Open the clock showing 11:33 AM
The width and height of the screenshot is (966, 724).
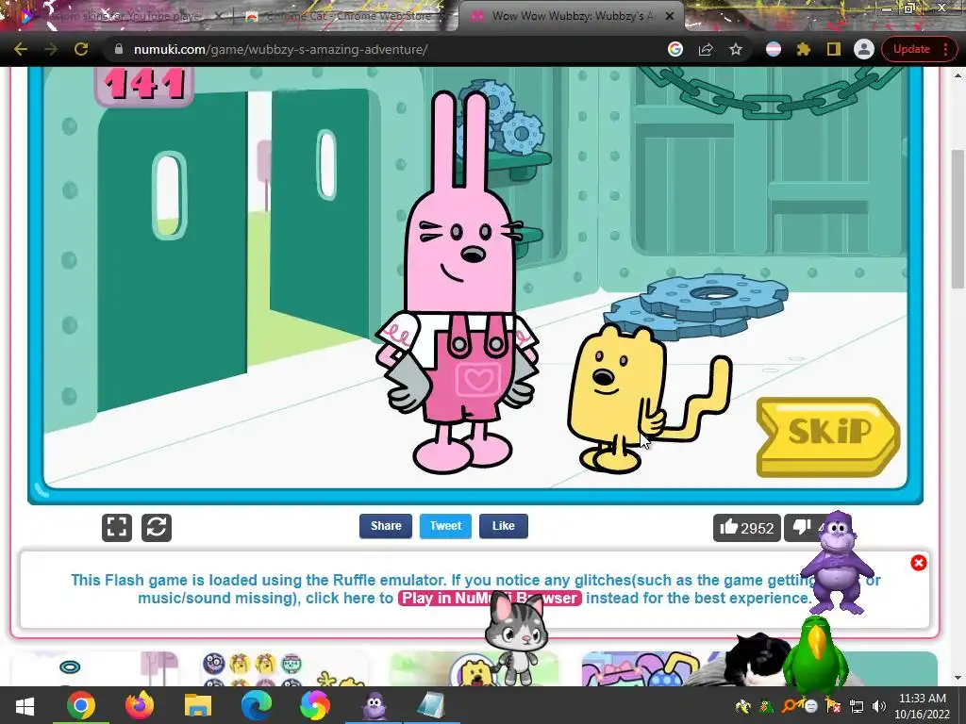pyautogui.click(x=922, y=706)
